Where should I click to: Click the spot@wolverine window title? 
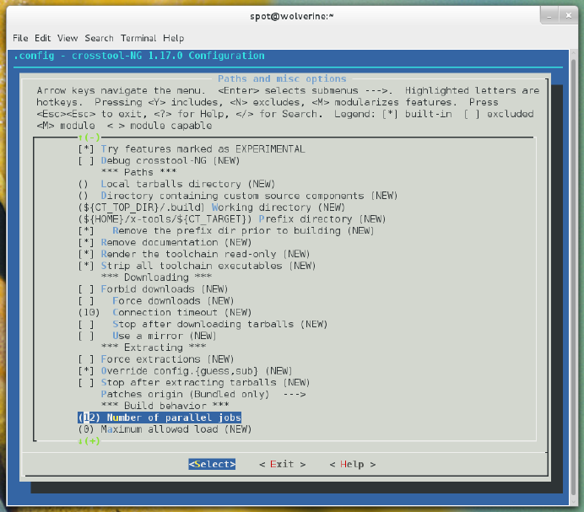click(x=292, y=16)
